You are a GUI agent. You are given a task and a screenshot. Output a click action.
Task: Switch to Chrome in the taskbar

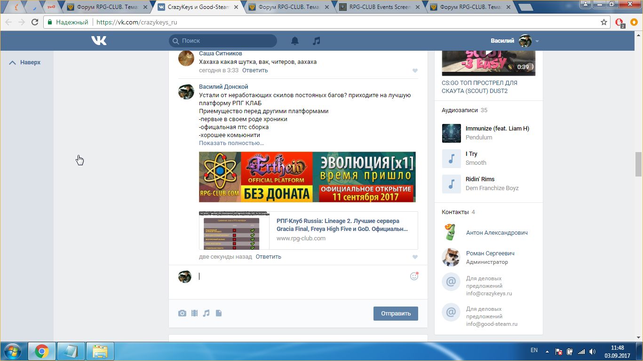tap(42, 351)
